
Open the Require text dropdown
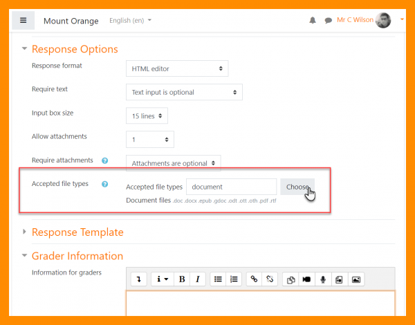click(x=183, y=92)
